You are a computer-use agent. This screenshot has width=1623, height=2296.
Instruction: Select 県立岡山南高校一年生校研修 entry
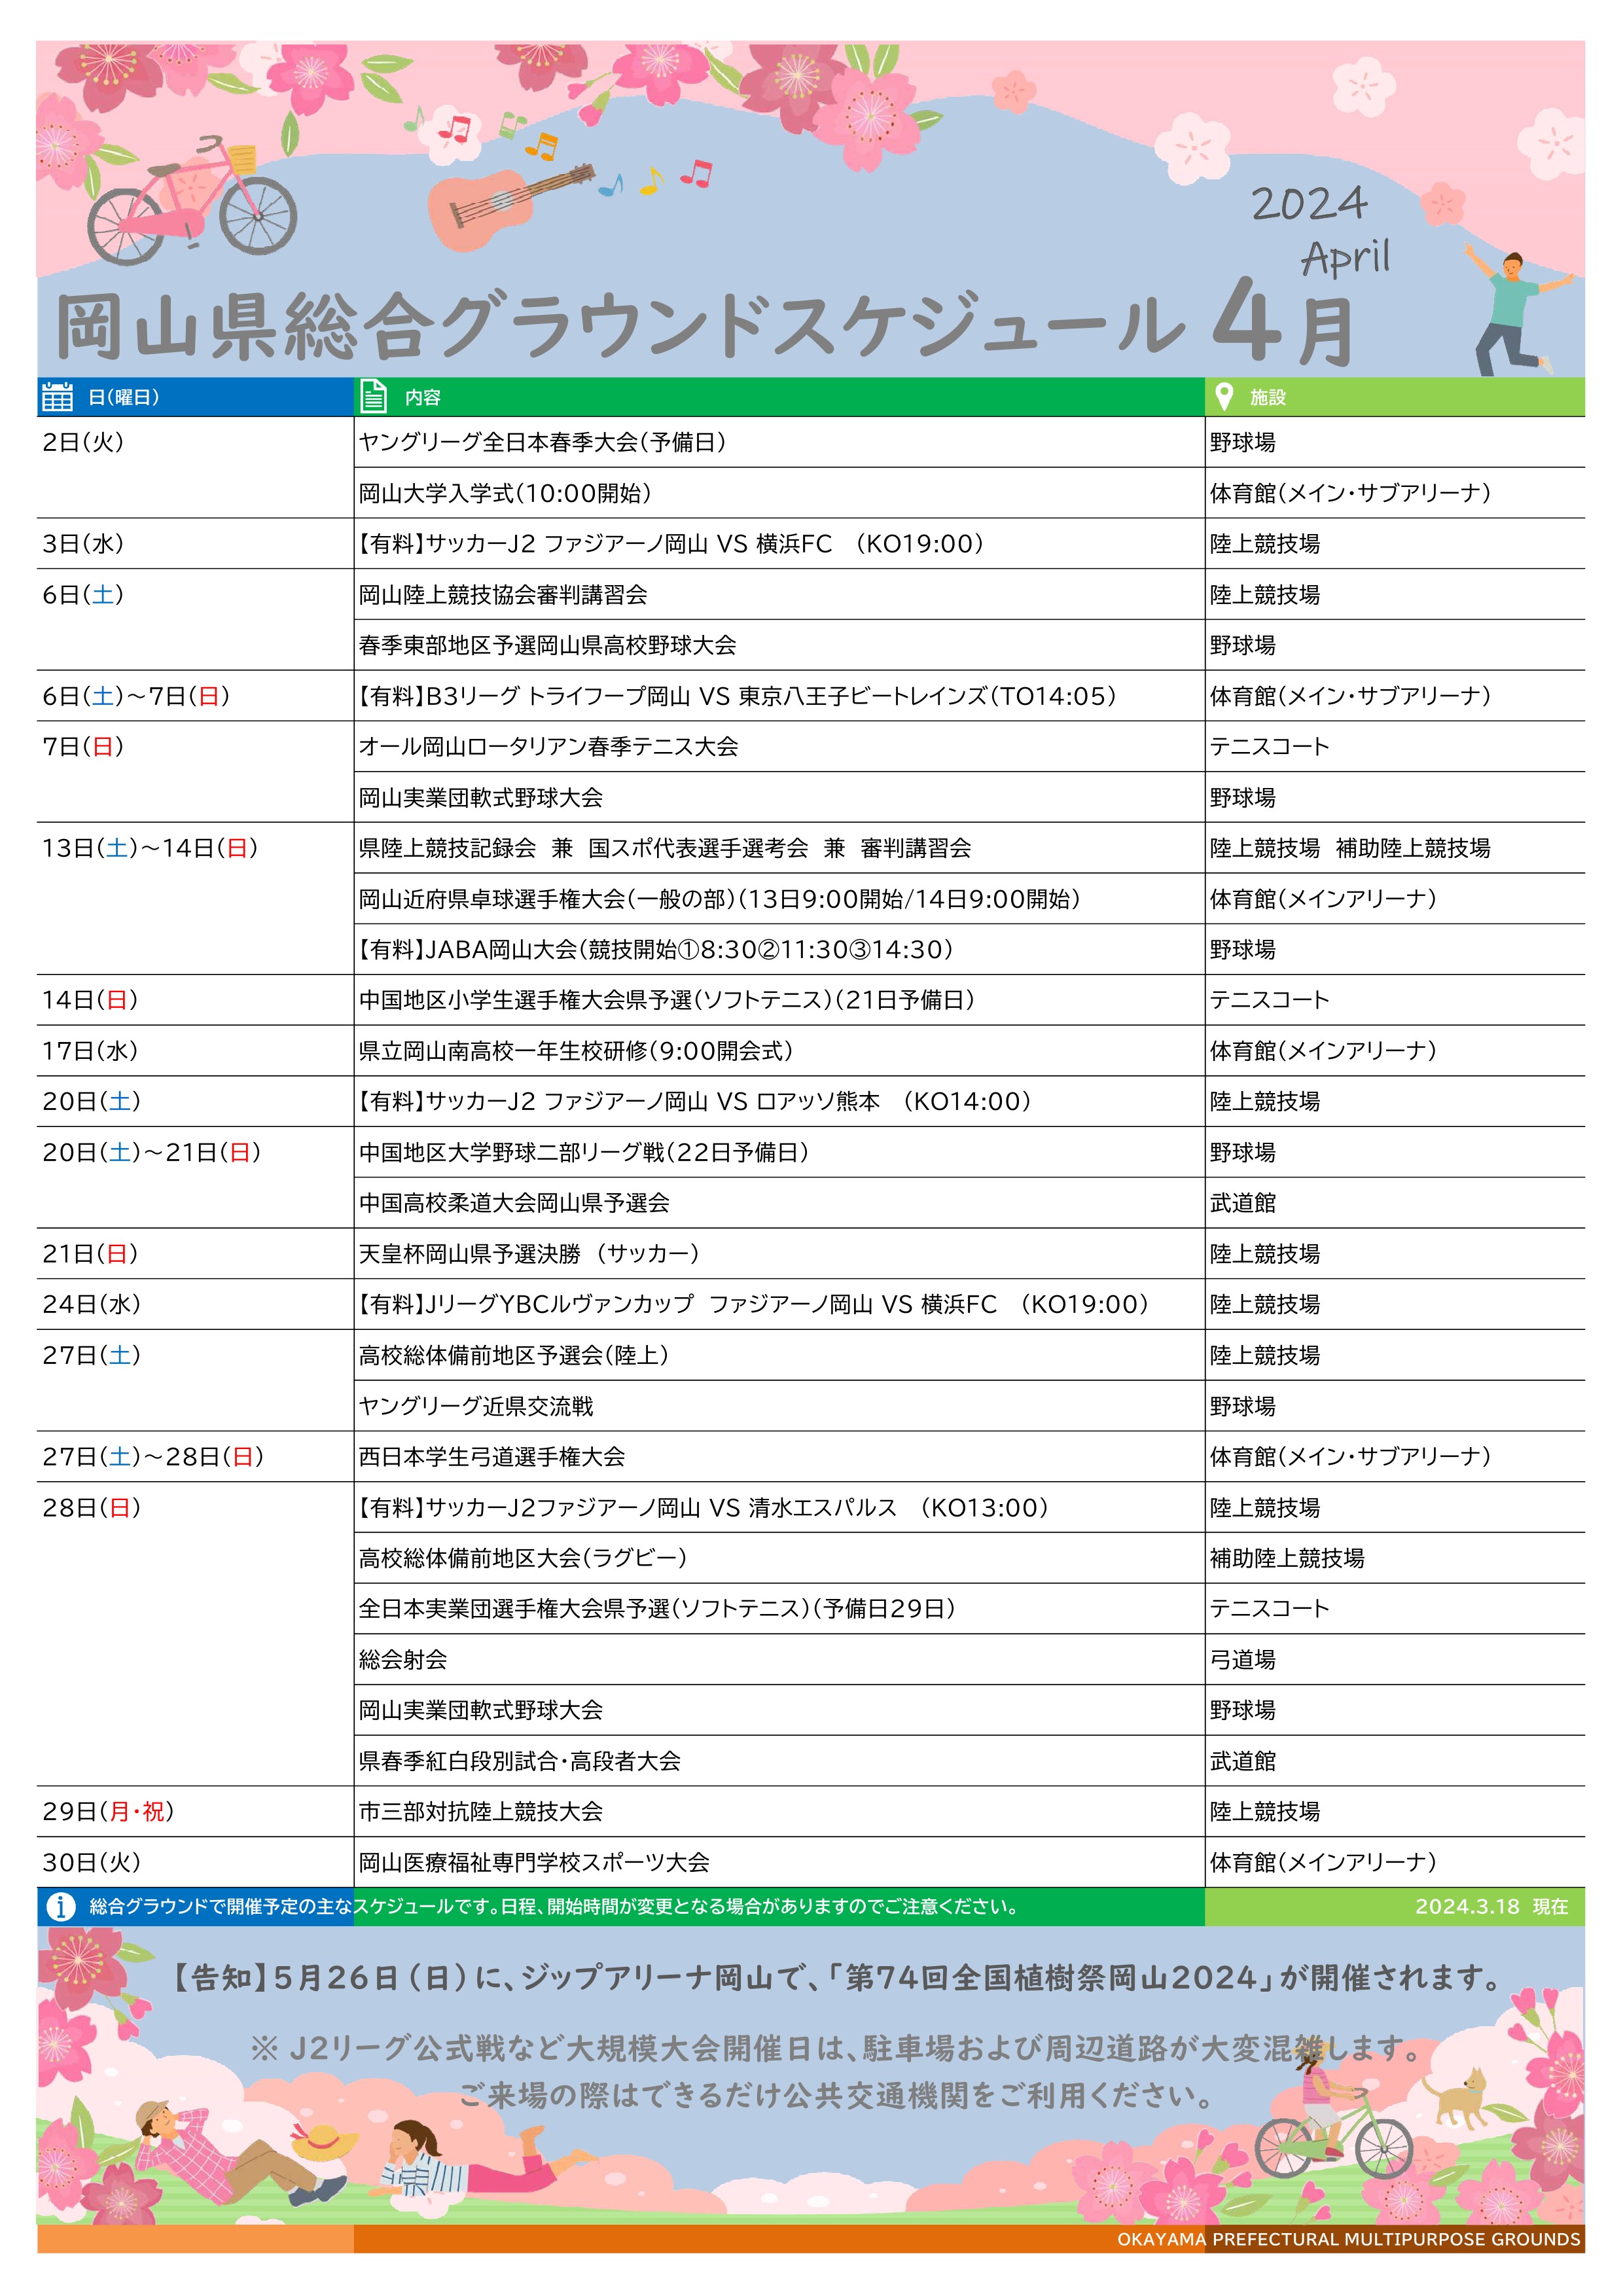pos(577,1051)
